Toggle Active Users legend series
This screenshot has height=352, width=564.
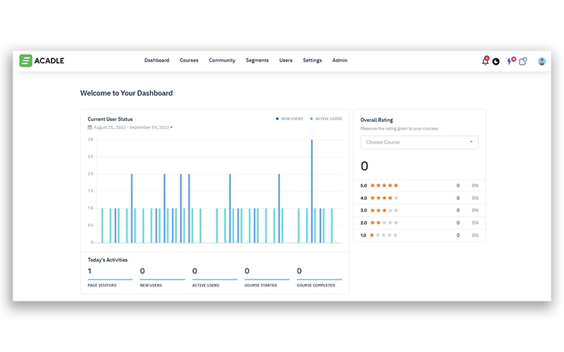pyautogui.click(x=326, y=119)
